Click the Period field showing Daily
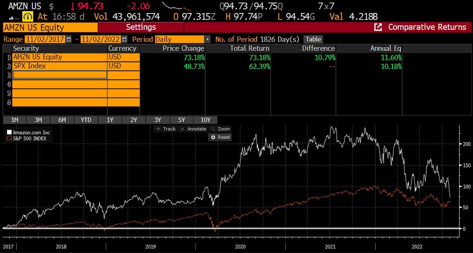This screenshot has height=253, width=473. coord(180,39)
